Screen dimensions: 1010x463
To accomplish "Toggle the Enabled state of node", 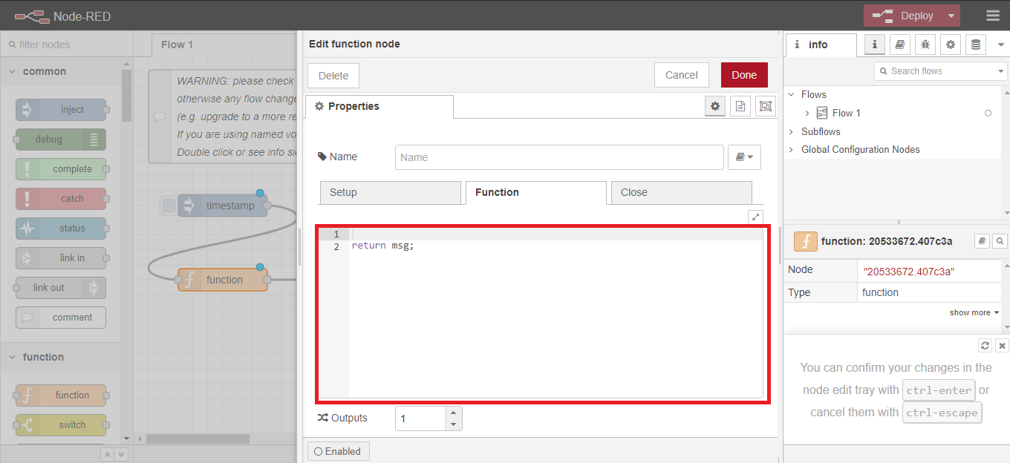I will [338, 451].
